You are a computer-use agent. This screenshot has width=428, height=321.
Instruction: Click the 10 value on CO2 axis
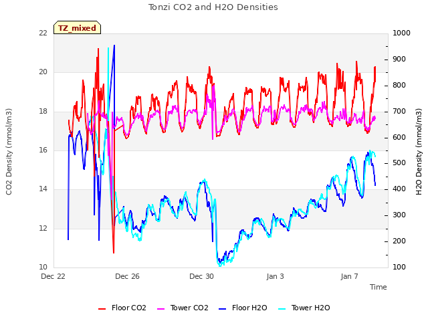[43, 267]
